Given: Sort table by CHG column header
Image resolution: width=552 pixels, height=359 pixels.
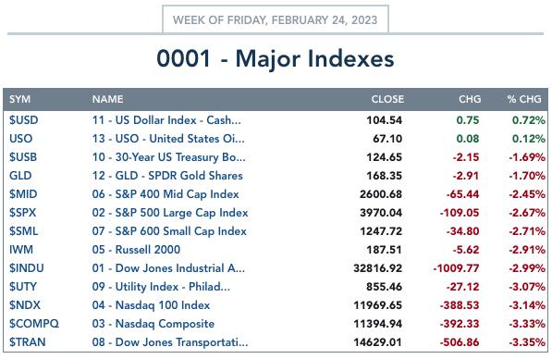Looking at the screenshot, I should [470, 99].
